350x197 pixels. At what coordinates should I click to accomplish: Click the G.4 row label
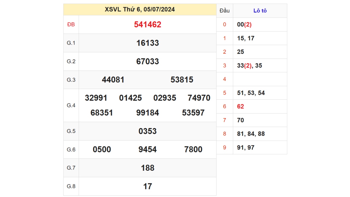[71, 105]
